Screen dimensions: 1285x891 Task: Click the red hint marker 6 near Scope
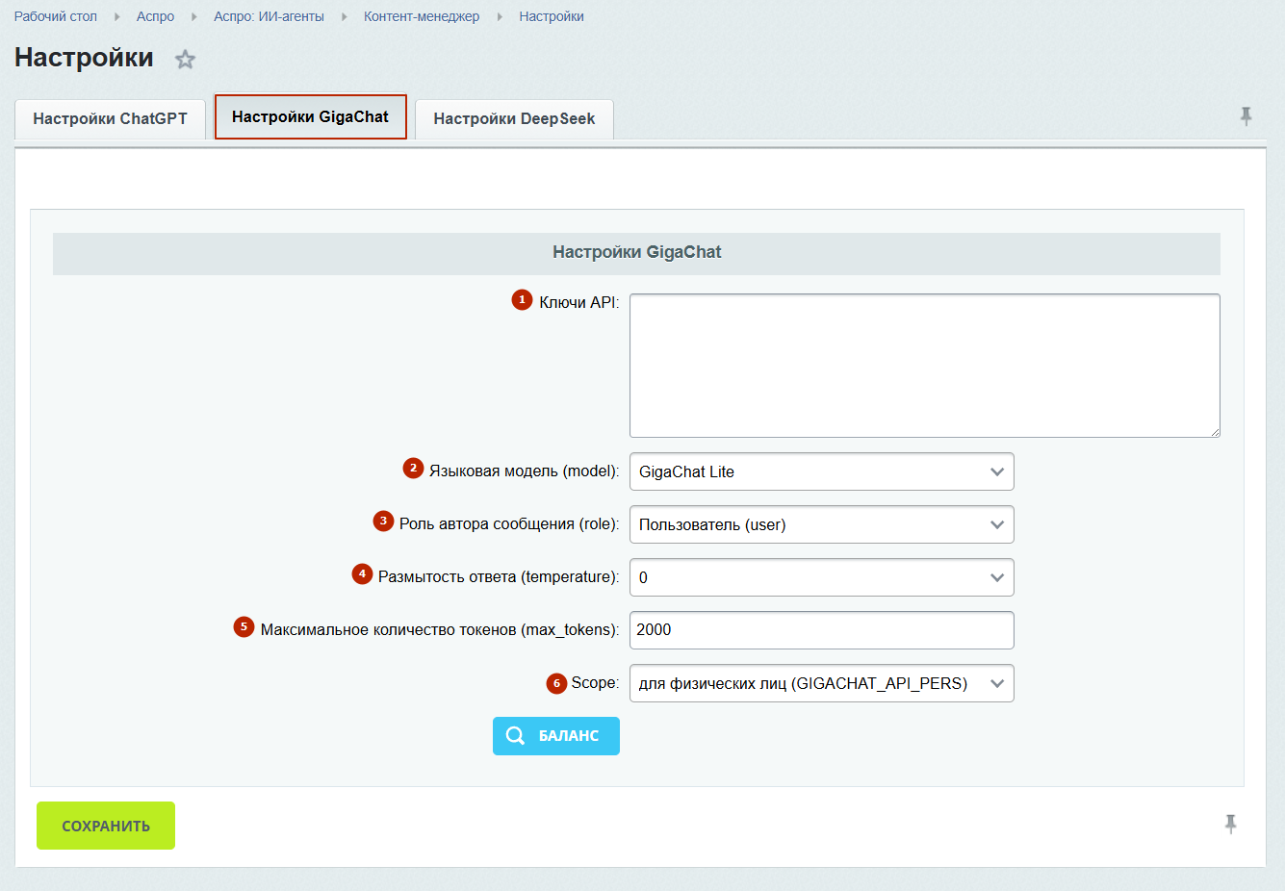click(556, 683)
